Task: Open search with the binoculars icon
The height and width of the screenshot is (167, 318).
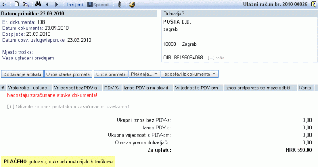Action: tap(38, 4)
